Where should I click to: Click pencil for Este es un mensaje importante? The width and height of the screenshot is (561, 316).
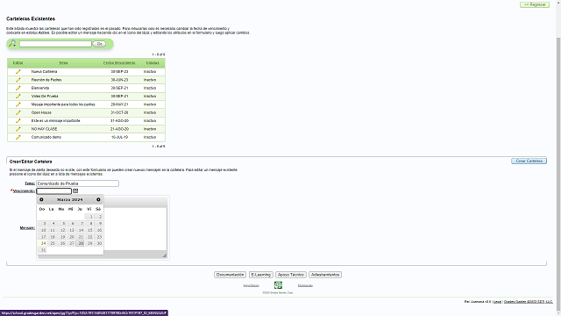[x=18, y=121]
